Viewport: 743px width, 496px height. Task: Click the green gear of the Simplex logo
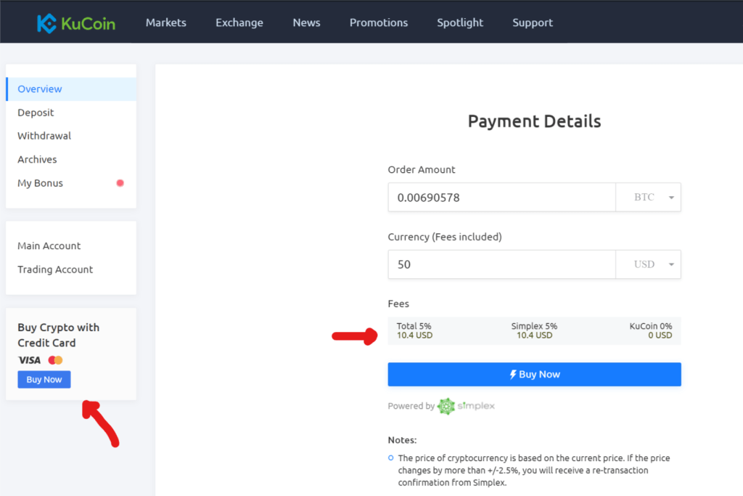(445, 406)
